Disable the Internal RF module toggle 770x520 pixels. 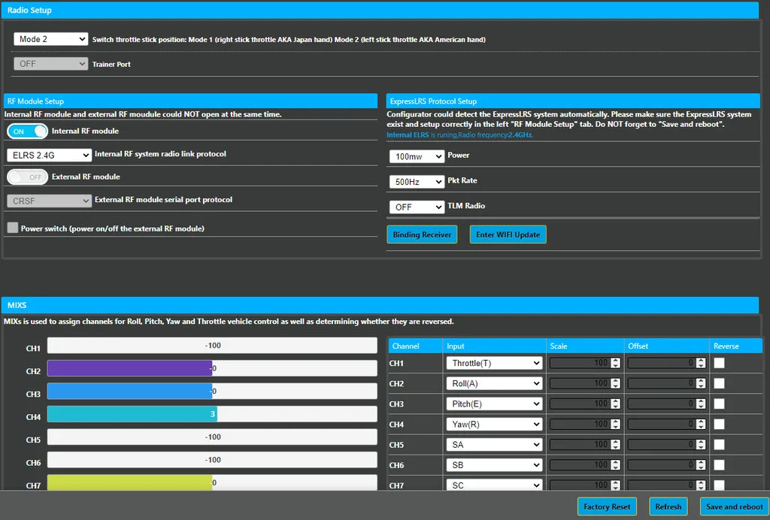point(27,131)
